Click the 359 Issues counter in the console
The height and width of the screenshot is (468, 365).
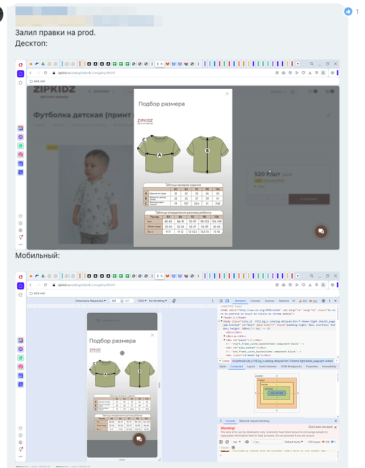pos(322,442)
